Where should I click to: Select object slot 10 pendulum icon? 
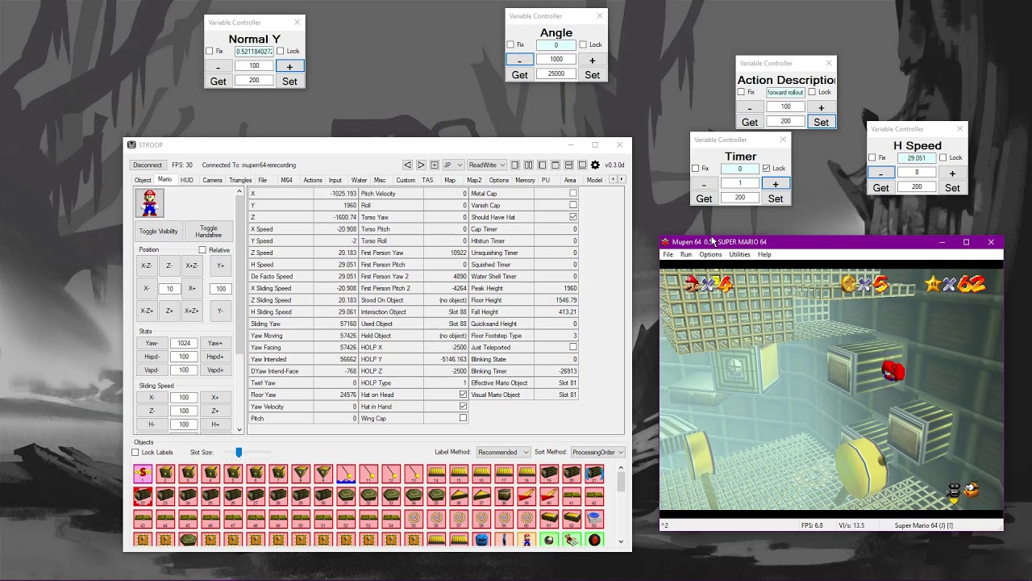pyautogui.click(x=346, y=474)
